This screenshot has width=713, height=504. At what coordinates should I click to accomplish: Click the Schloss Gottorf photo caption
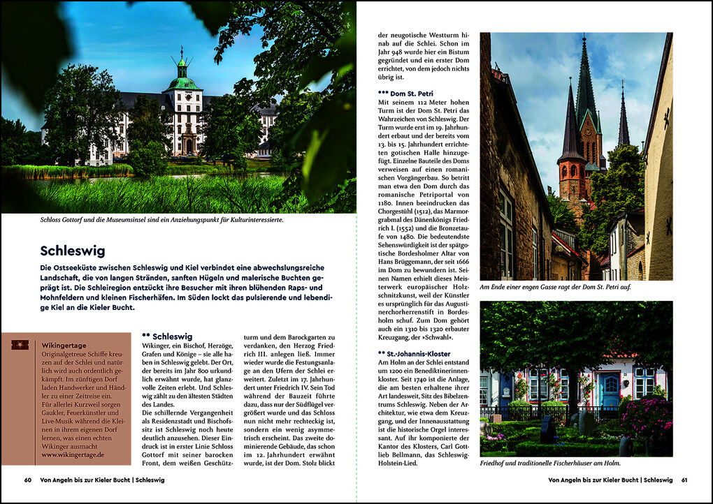[x=161, y=220]
